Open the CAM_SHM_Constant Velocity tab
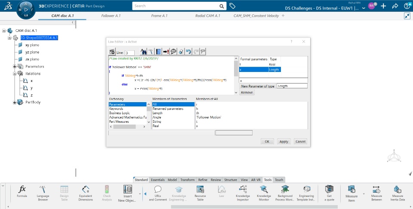Viewport: 413px width, 209px height. [256, 16]
